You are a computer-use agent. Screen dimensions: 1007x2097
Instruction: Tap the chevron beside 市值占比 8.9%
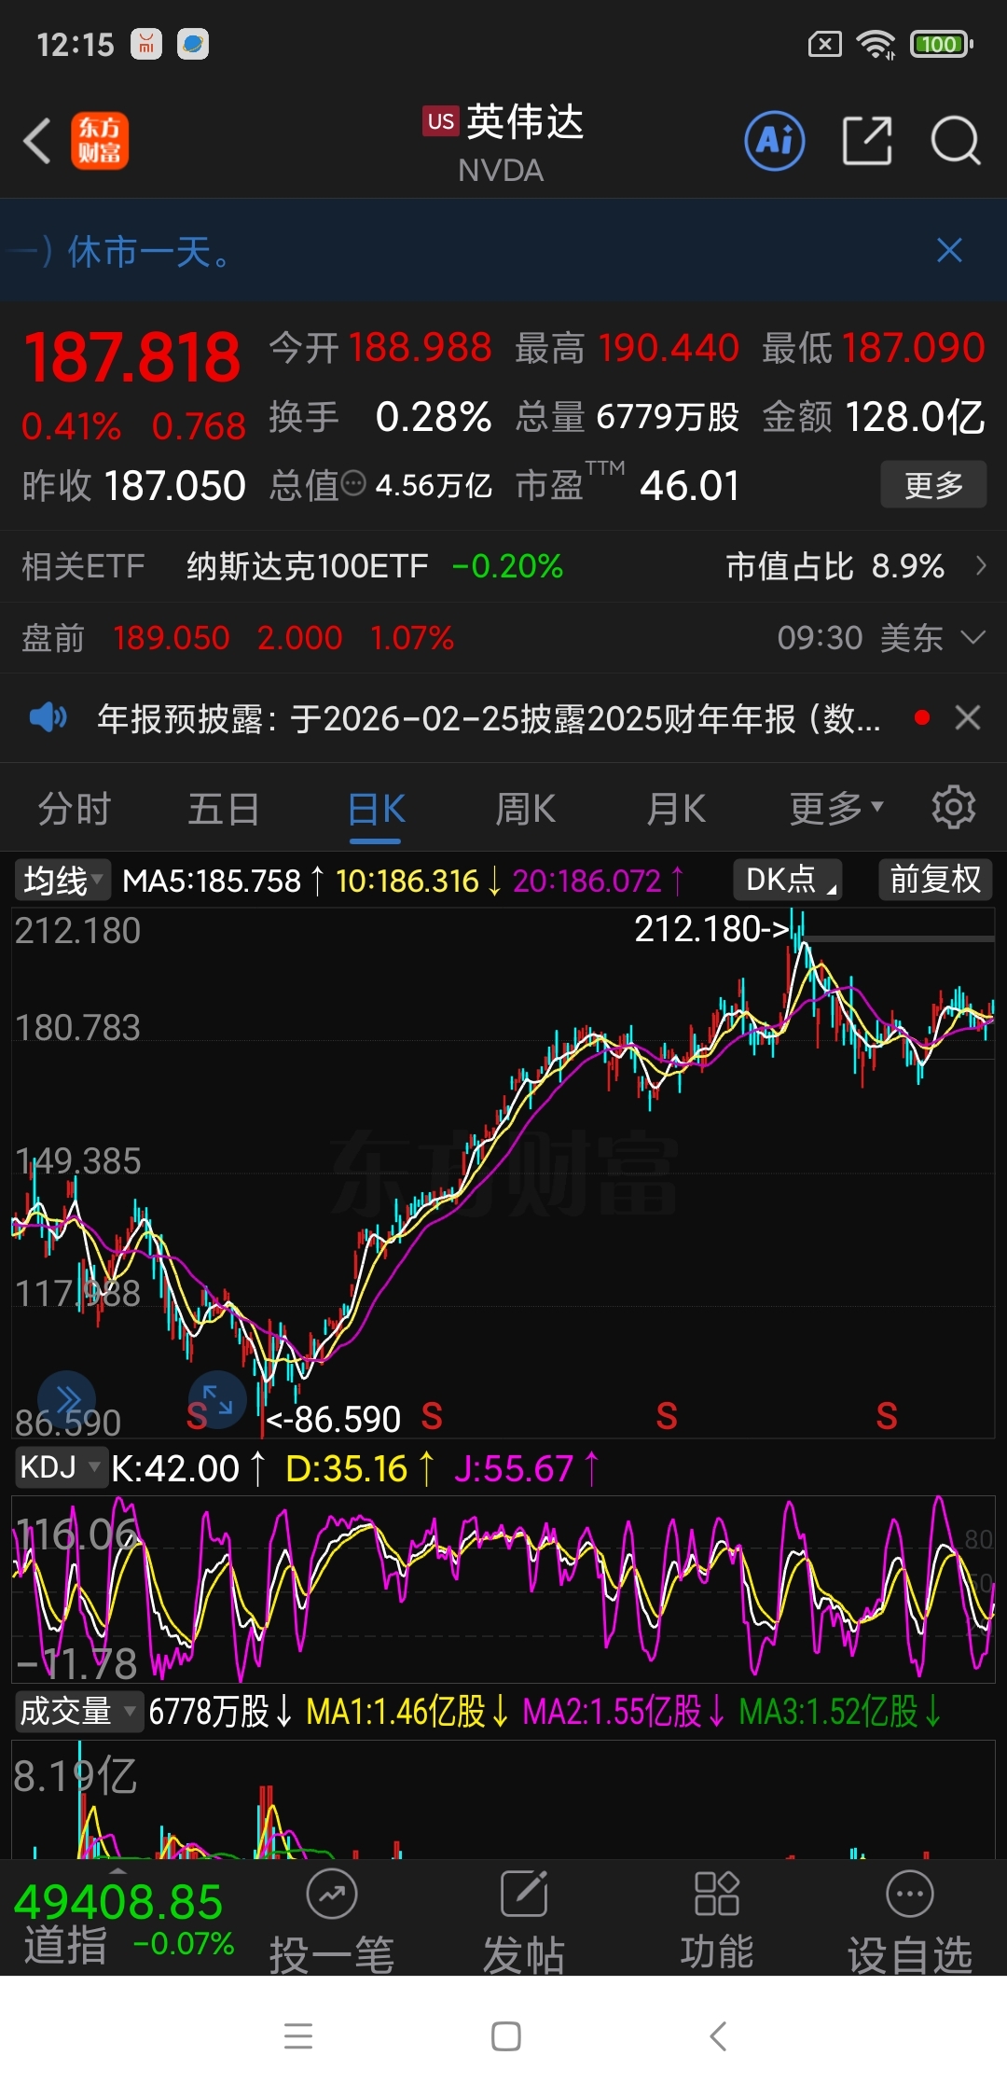pyautogui.click(x=980, y=565)
